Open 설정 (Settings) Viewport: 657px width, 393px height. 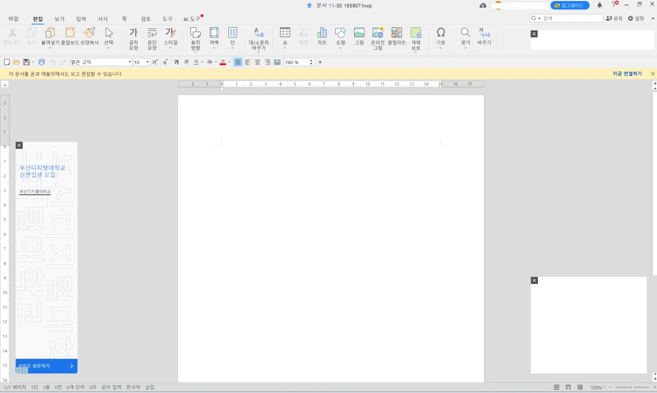[636, 18]
